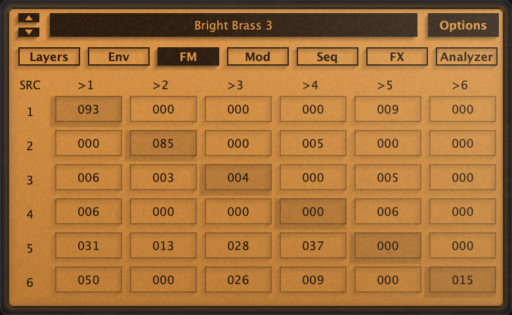Select source 1 to >4 cell
The image size is (512, 315).
(x=313, y=109)
